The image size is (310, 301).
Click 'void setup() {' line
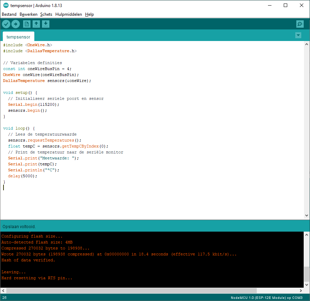click(20, 93)
